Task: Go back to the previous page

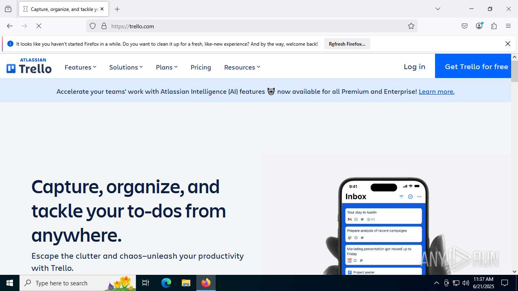Action: click(10, 26)
